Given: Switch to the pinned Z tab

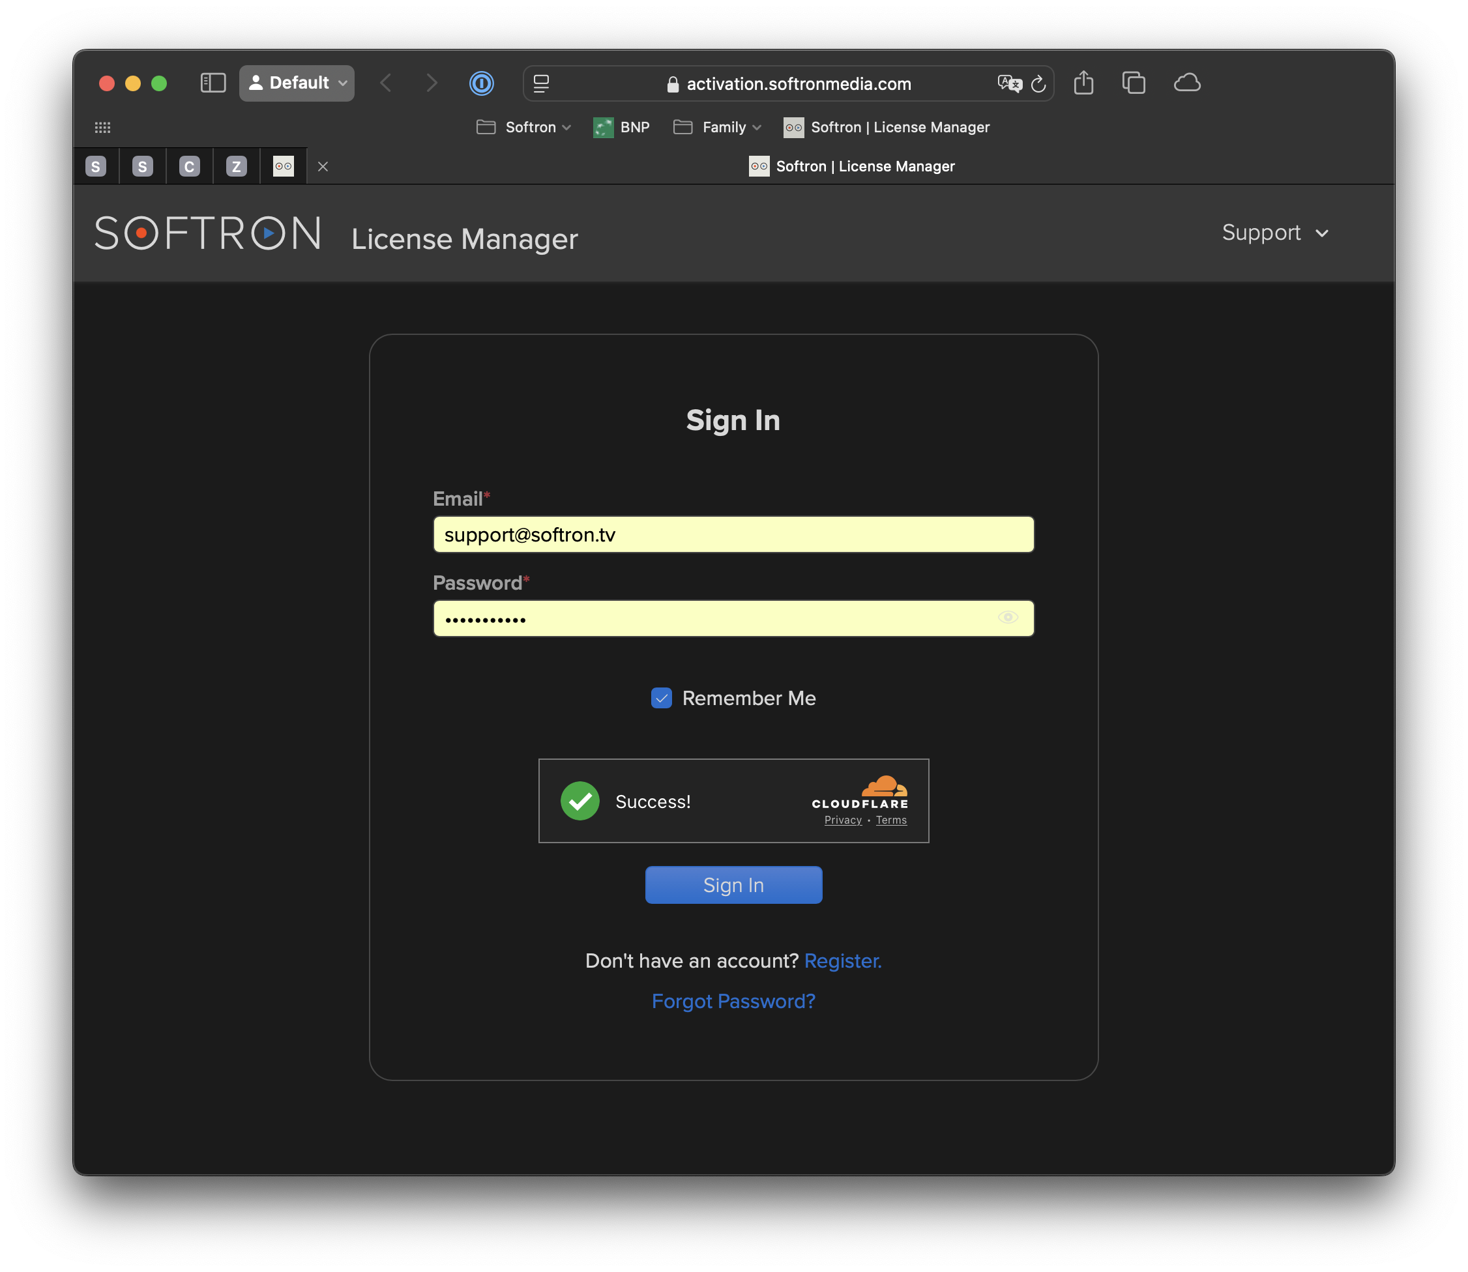Looking at the screenshot, I should pyautogui.click(x=237, y=166).
